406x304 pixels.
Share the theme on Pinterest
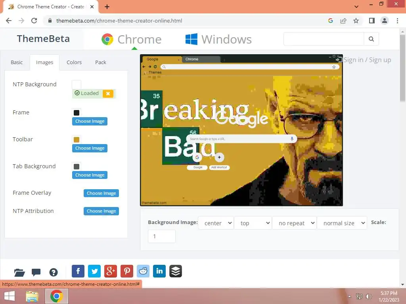[127, 271]
